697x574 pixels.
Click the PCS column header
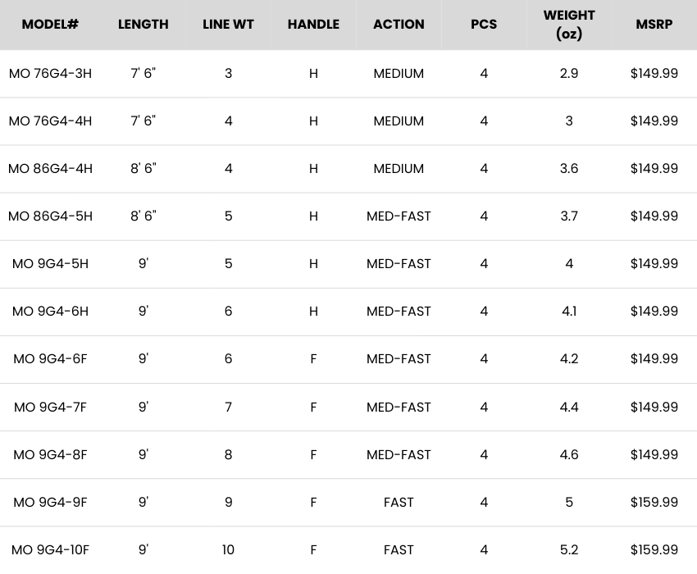(x=484, y=25)
